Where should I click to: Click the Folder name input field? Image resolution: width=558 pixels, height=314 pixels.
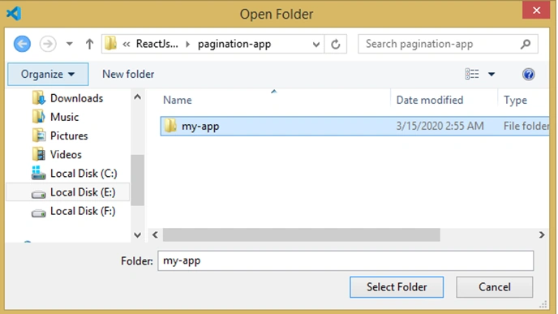click(346, 260)
